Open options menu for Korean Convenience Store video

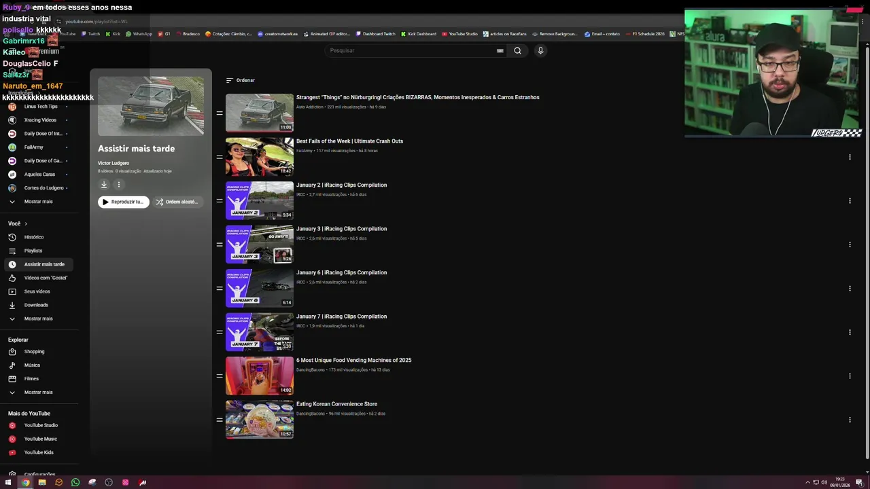point(850,420)
